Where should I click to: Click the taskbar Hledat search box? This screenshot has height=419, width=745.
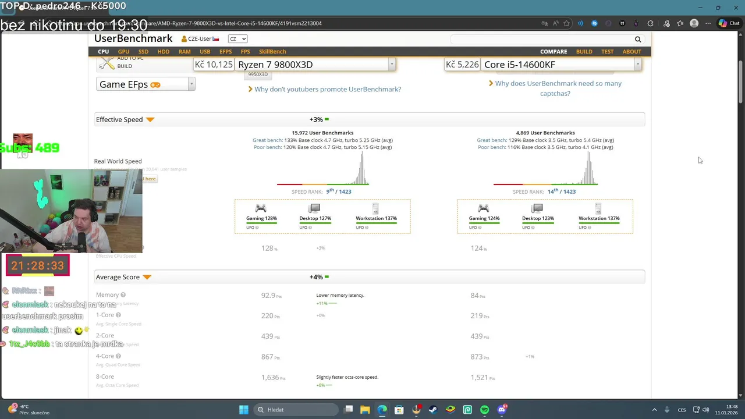tap(297, 410)
